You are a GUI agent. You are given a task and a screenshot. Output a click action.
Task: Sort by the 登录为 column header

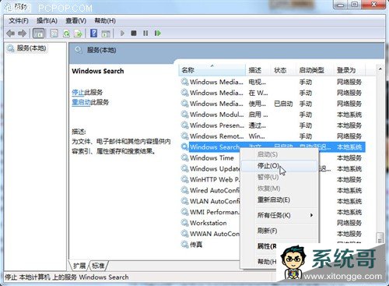pos(349,70)
